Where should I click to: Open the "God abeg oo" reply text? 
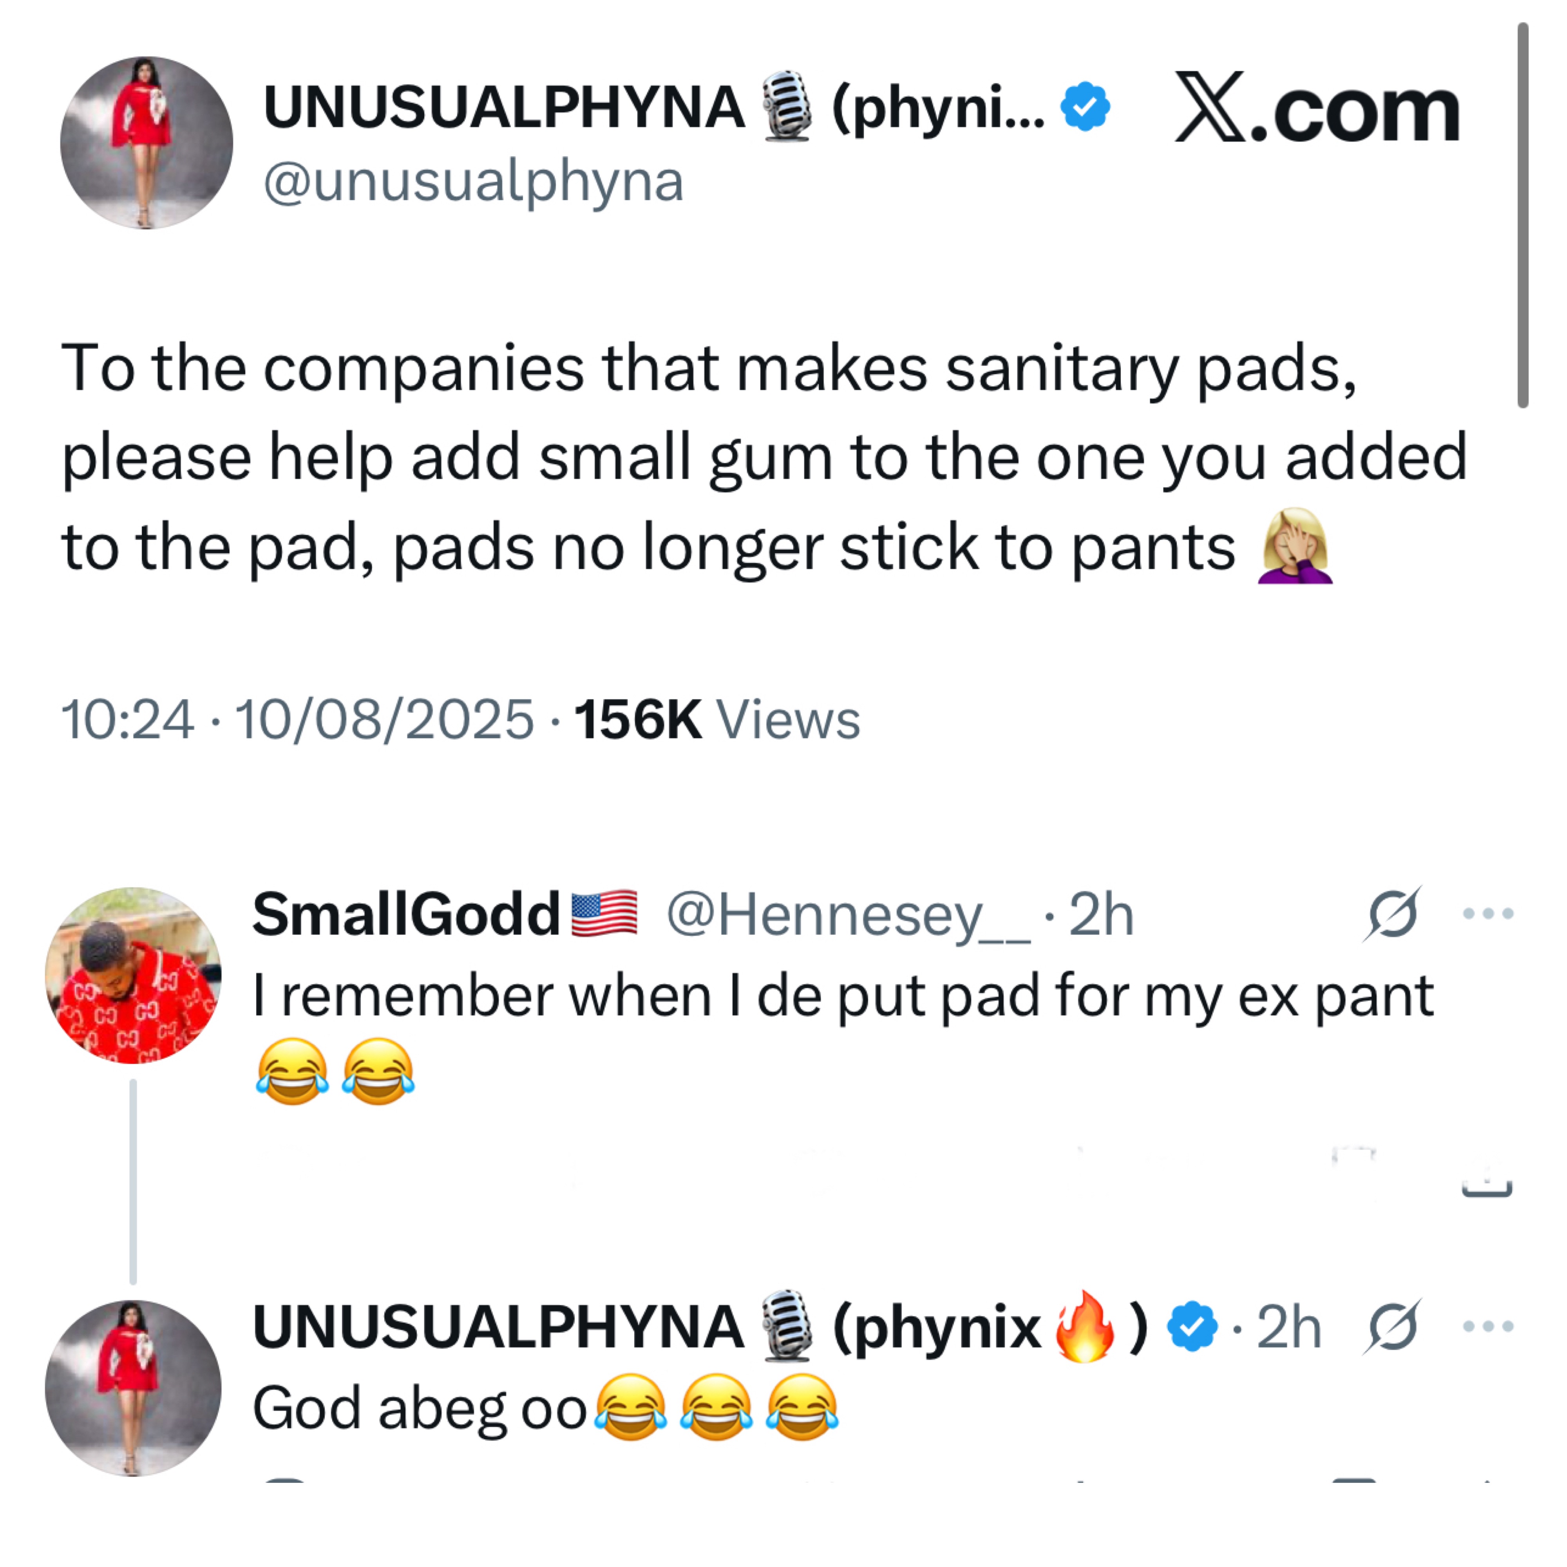(x=419, y=1409)
